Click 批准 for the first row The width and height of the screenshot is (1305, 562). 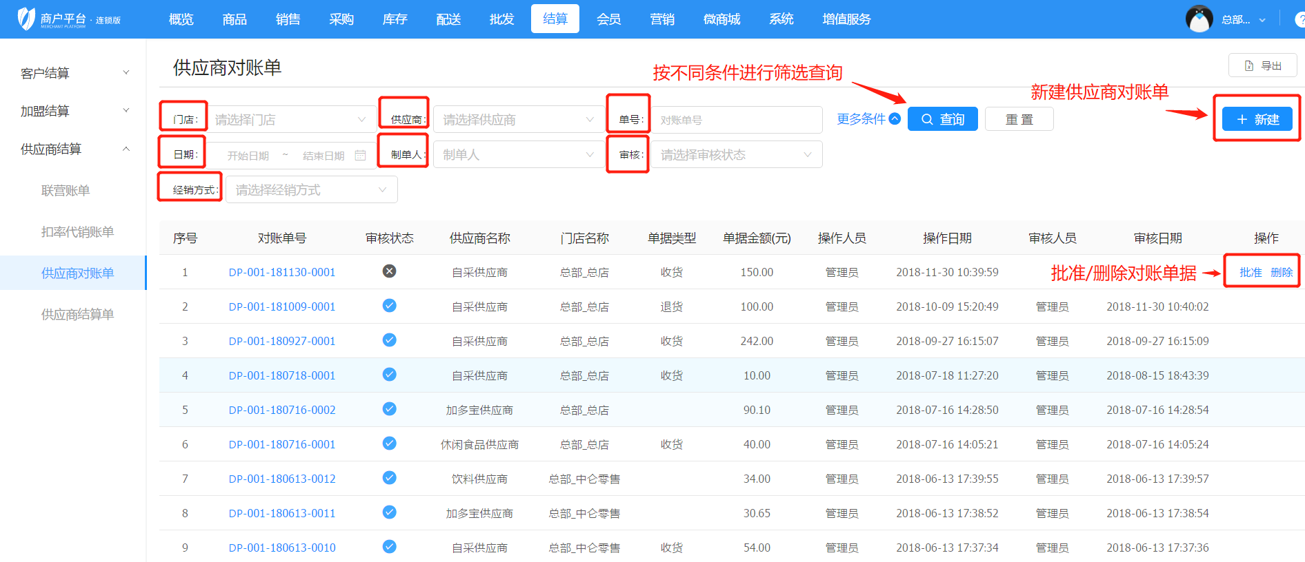(x=1250, y=272)
